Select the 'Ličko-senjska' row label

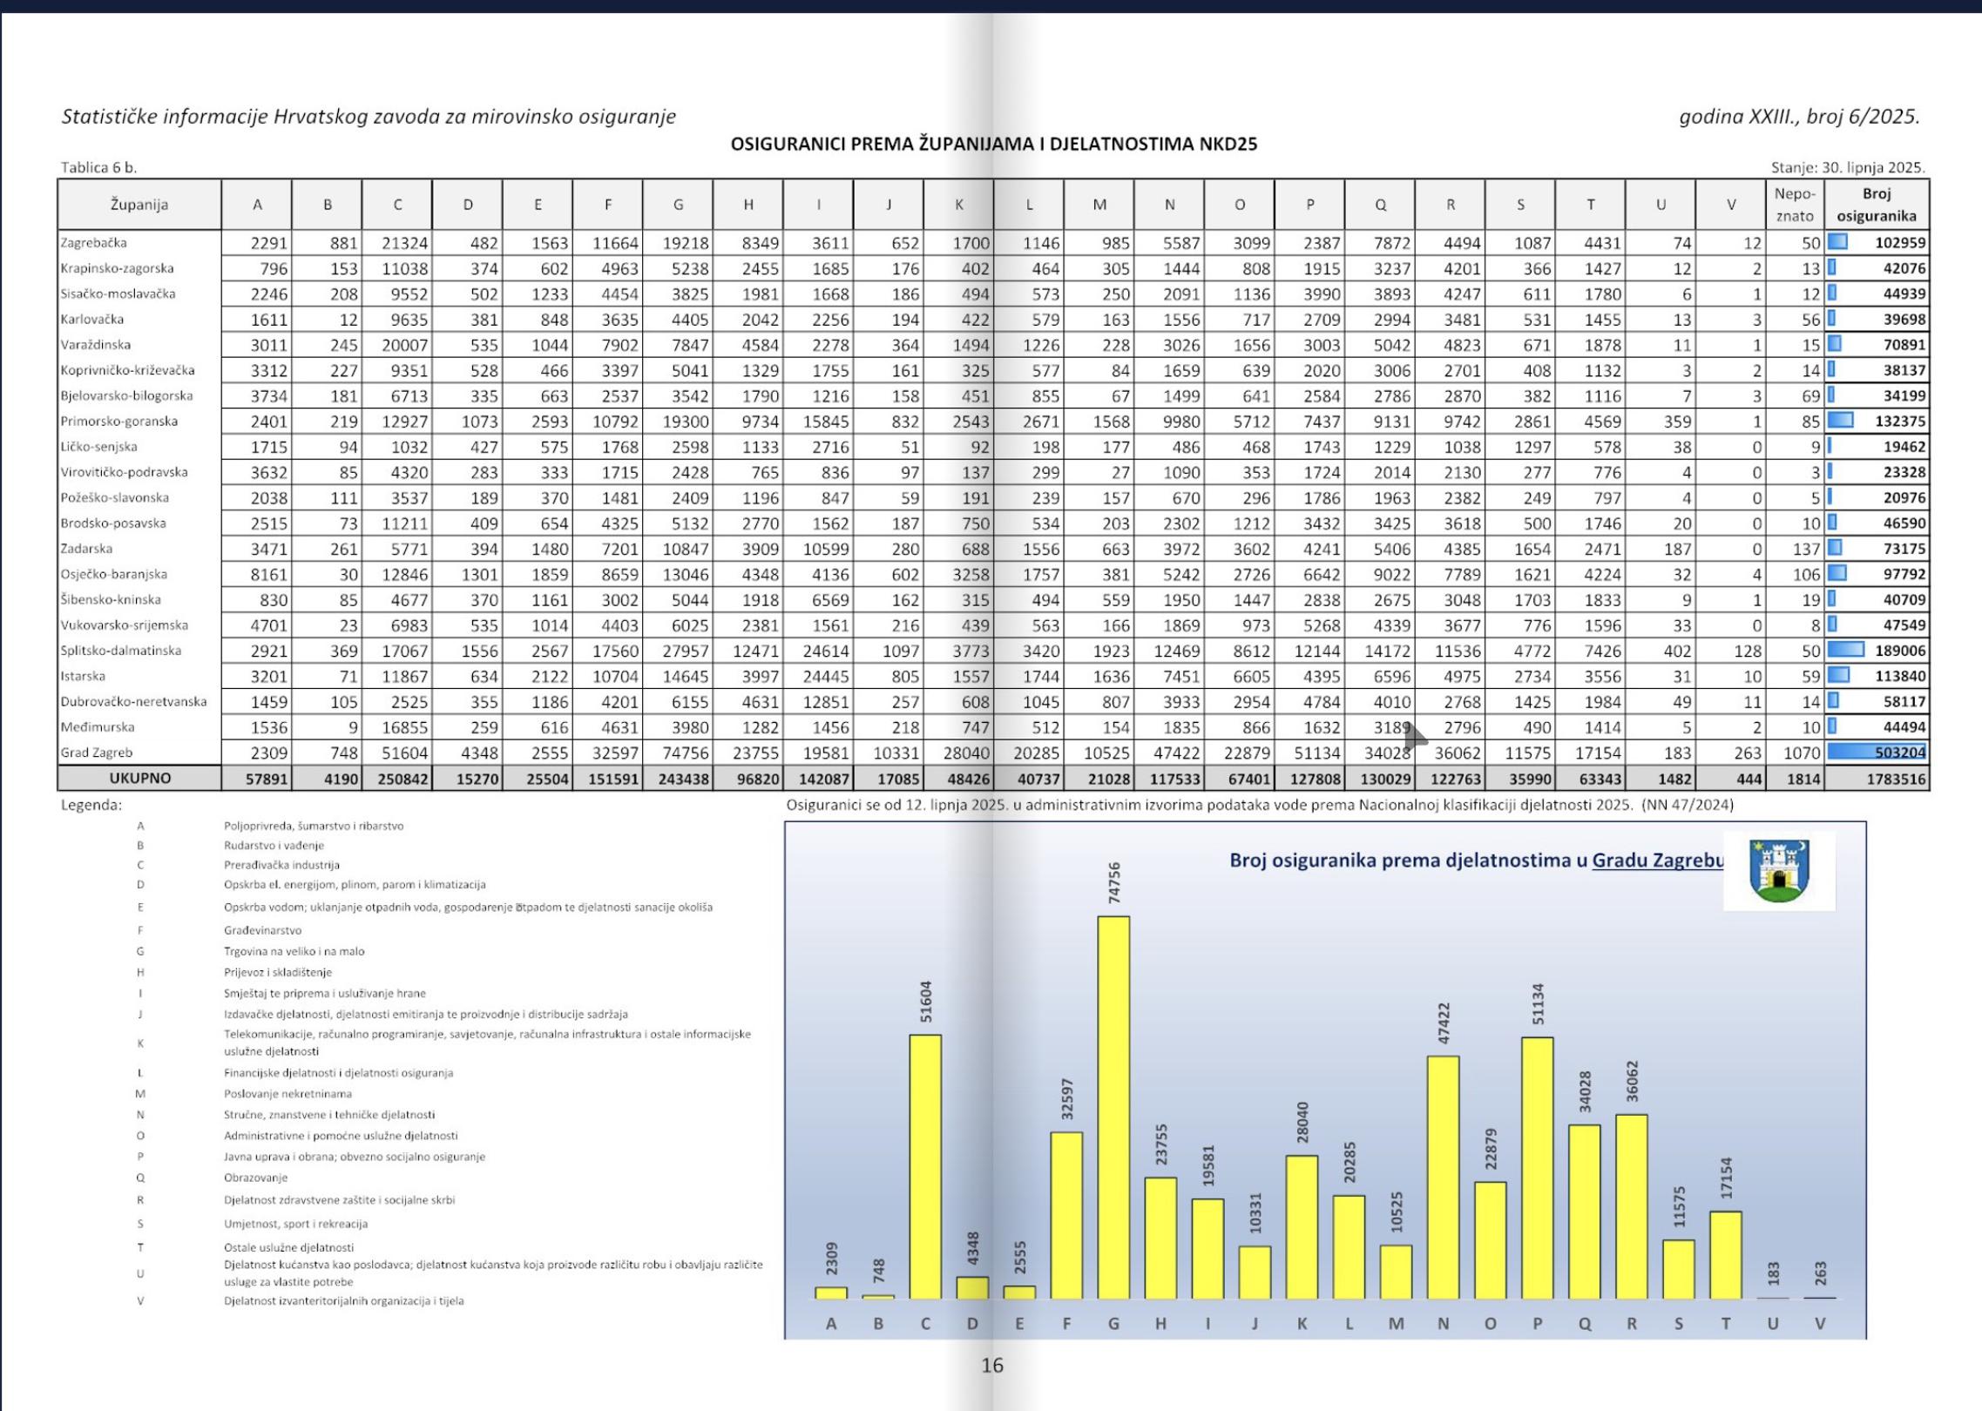pyautogui.click(x=98, y=446)
